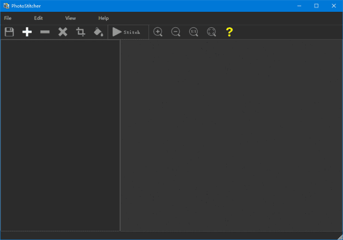Screen dimensions: 343x240
Task: Select the Crop tool icon
Action: 80,32
